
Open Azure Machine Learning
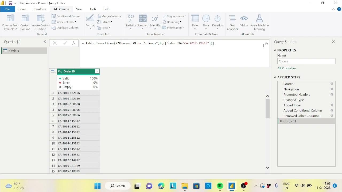[x=259, y=23]
